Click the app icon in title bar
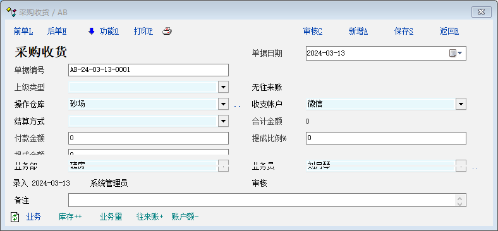Viewport: 498px width, 231px height. tap(11, 12)
